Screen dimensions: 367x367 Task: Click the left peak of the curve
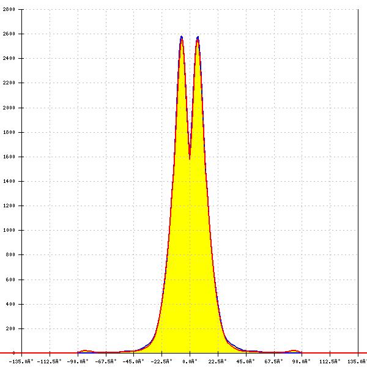click(182, 37)
